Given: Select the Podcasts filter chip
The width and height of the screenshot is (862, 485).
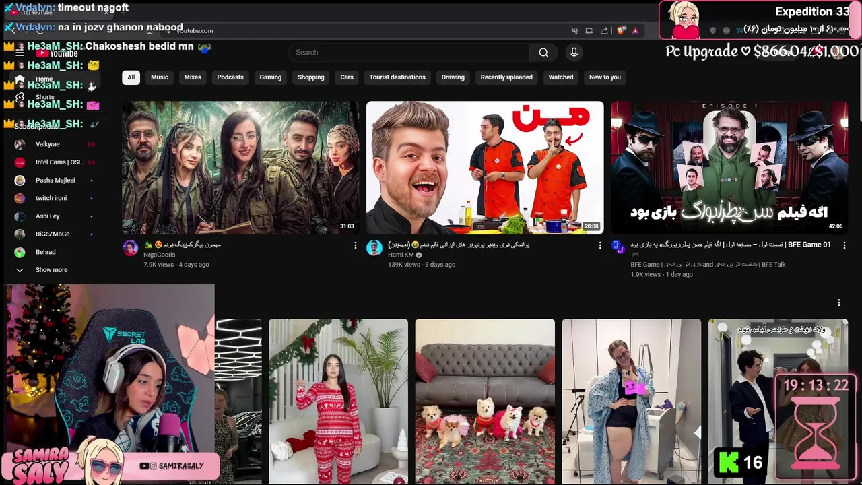Looking at the screenshot, I should click(230, 77).
